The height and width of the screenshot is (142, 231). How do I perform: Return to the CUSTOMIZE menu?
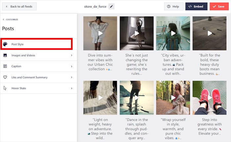[11, 19]
